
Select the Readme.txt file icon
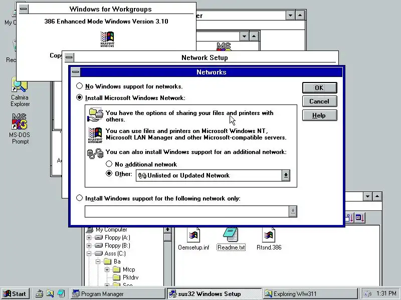[231, 238]
